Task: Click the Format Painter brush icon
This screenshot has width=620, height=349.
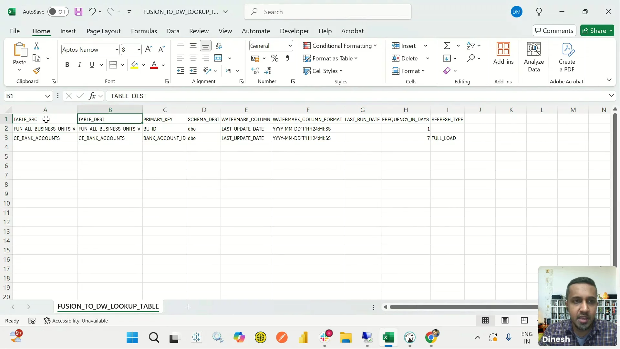Action: [36, 70]
